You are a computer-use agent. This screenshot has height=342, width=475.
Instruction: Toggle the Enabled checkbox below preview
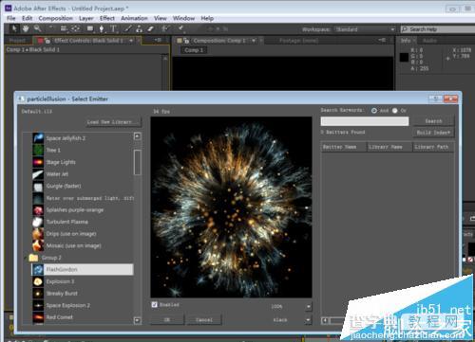[155, 305]
